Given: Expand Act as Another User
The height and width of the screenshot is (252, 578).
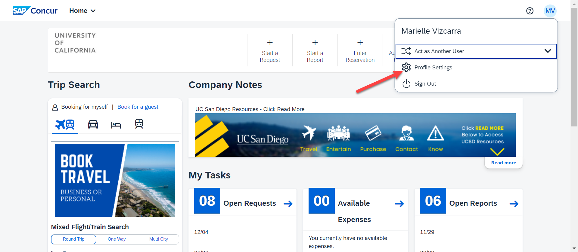Looking at the screenshot, I should (476, 51).
